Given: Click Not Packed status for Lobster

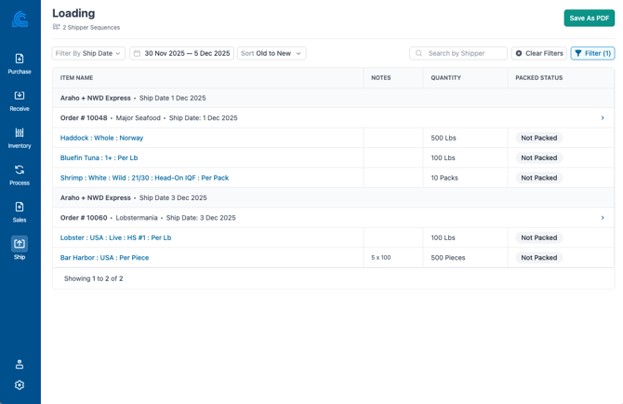Looking at the screenshot, I should point(538,237).
